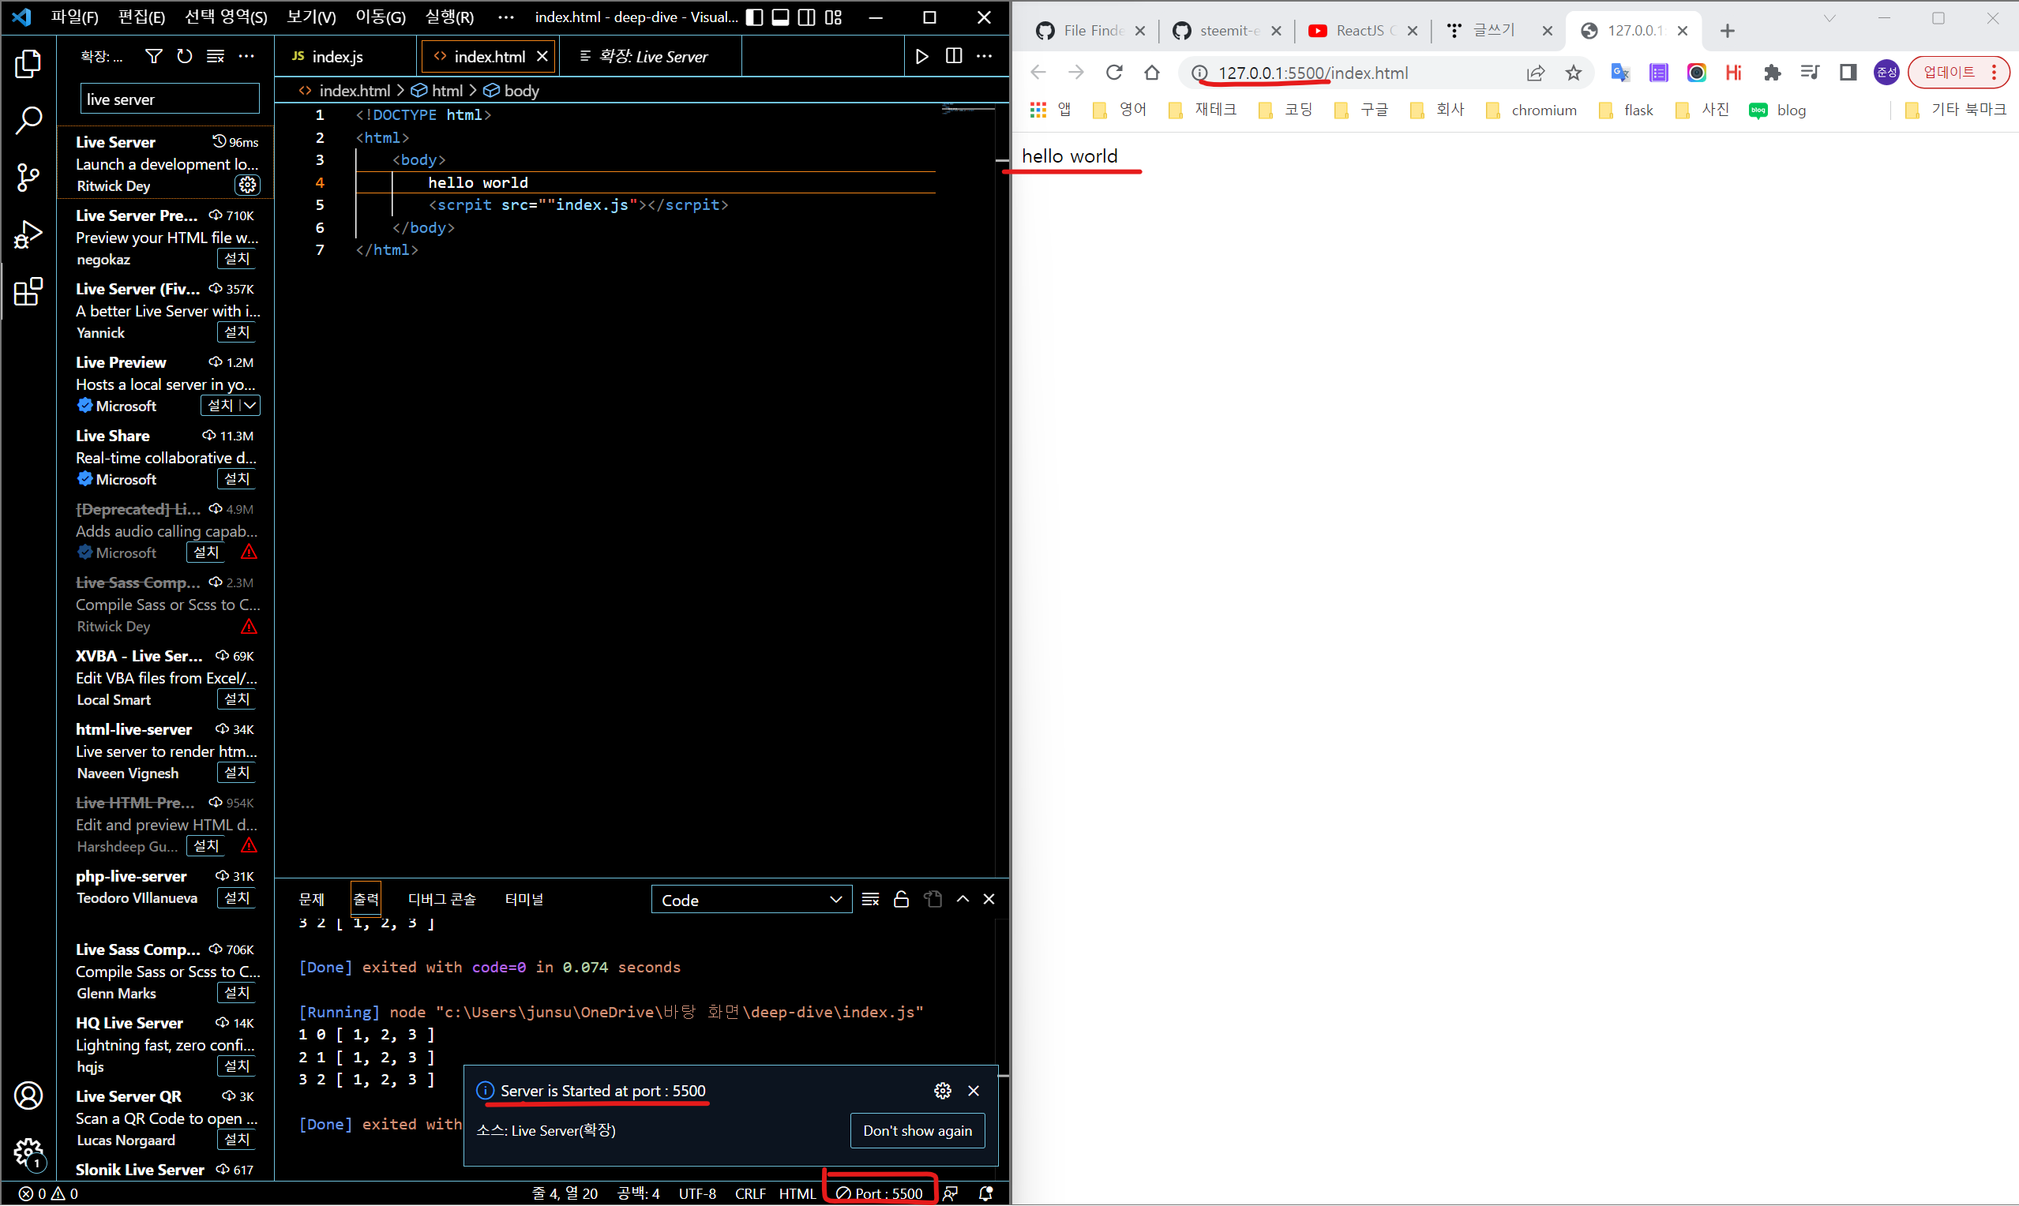Open the 터미널 panel tab
Viewport: 2019px width, 1206px height.
point(524,900)
